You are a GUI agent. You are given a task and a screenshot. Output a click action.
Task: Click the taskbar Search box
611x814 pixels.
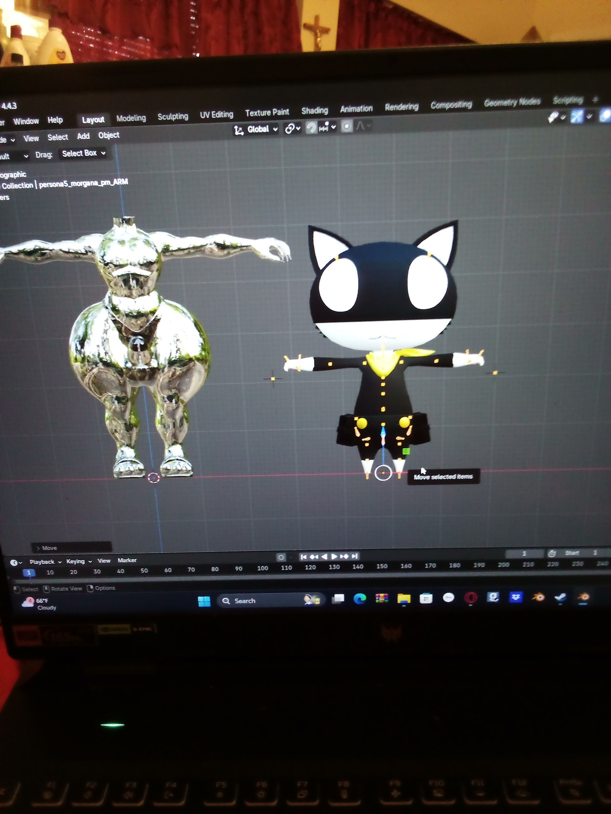[x=271, y=601]
